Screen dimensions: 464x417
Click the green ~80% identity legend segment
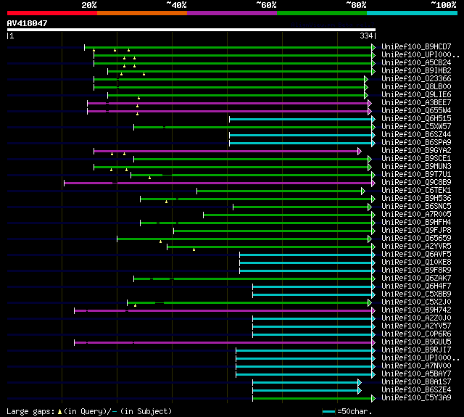pyautogui.click(x=322, y=13)
